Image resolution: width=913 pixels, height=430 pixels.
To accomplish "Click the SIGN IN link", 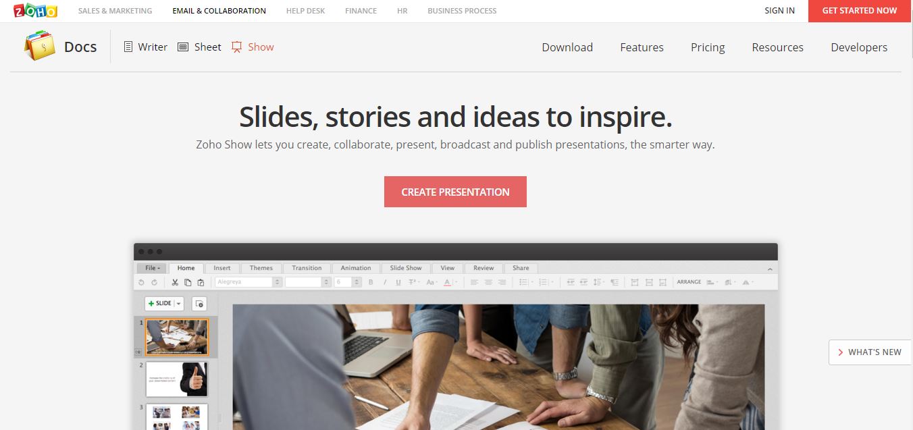I will tap(779, 11).
